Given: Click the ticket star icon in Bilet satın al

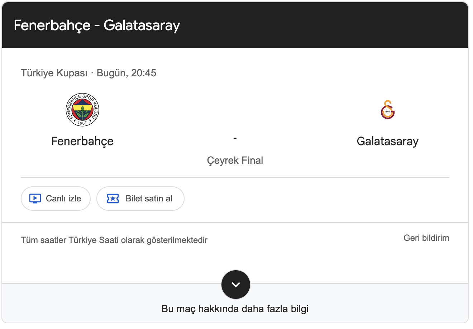Looking at the screenshot, I should 113,199.
